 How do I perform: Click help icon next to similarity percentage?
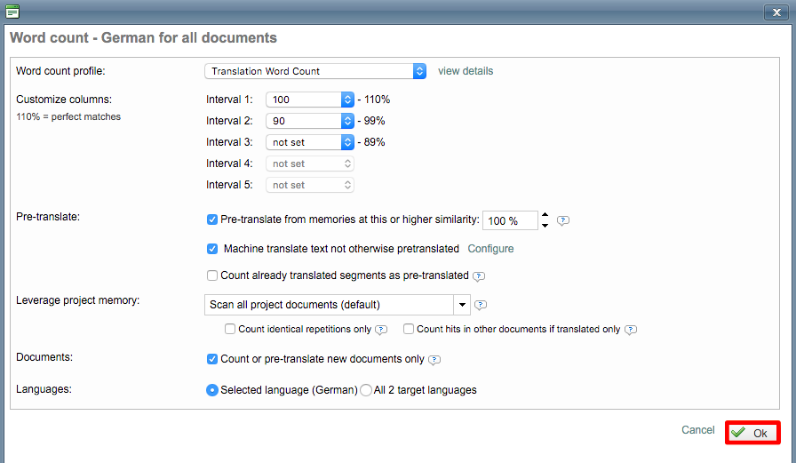click(x=562, y=220)
